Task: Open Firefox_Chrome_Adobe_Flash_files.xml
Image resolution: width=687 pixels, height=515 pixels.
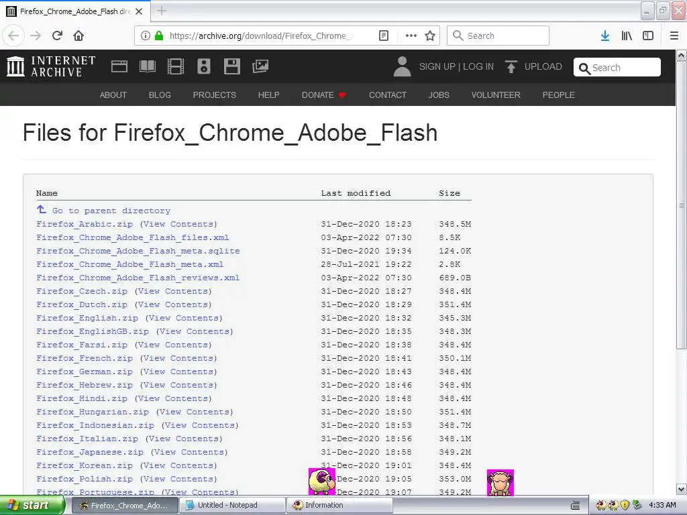Action: click(x=133, y=237)
